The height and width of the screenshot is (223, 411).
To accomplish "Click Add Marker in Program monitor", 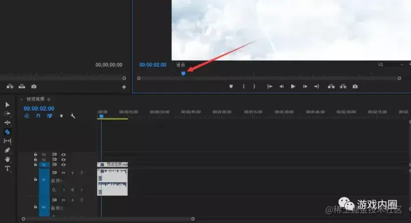I will 231,86.
